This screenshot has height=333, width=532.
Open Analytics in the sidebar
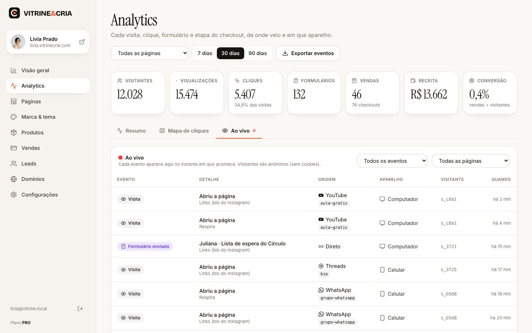[48, 86]
